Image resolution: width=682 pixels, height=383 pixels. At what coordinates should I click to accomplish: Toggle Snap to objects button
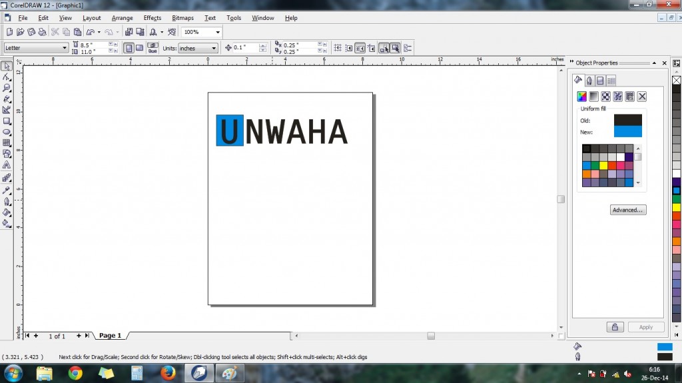[360, 48]
